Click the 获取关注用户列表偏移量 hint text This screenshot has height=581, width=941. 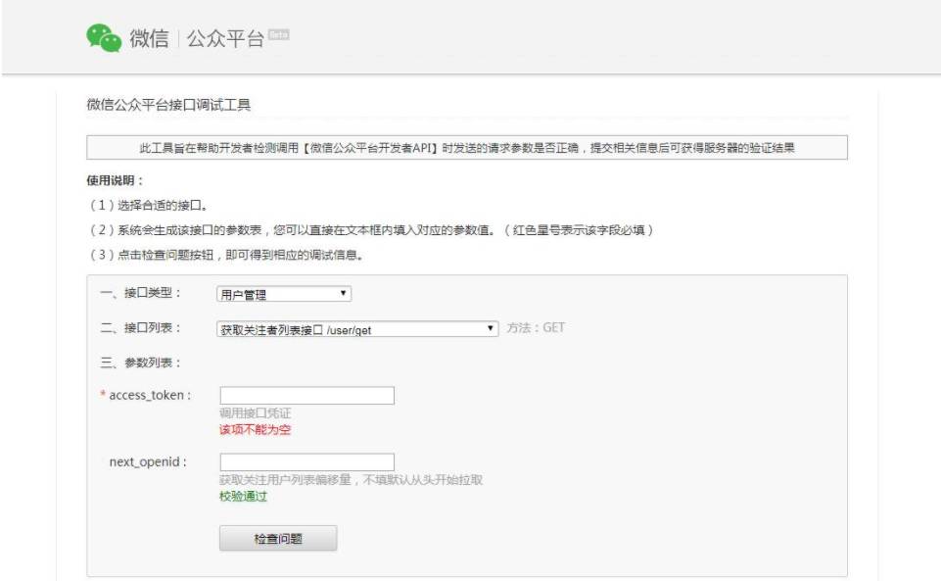pos(352,479)
